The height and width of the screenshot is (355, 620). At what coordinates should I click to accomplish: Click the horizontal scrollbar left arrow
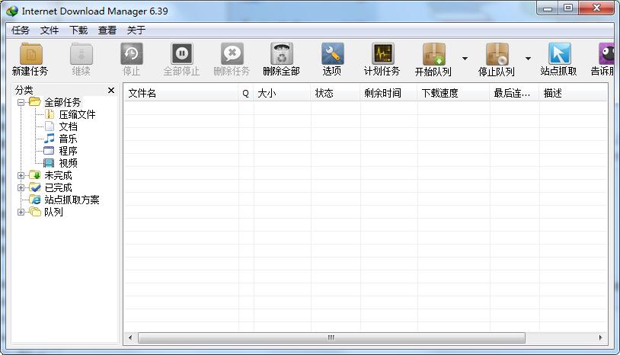[x=130, y=337]
